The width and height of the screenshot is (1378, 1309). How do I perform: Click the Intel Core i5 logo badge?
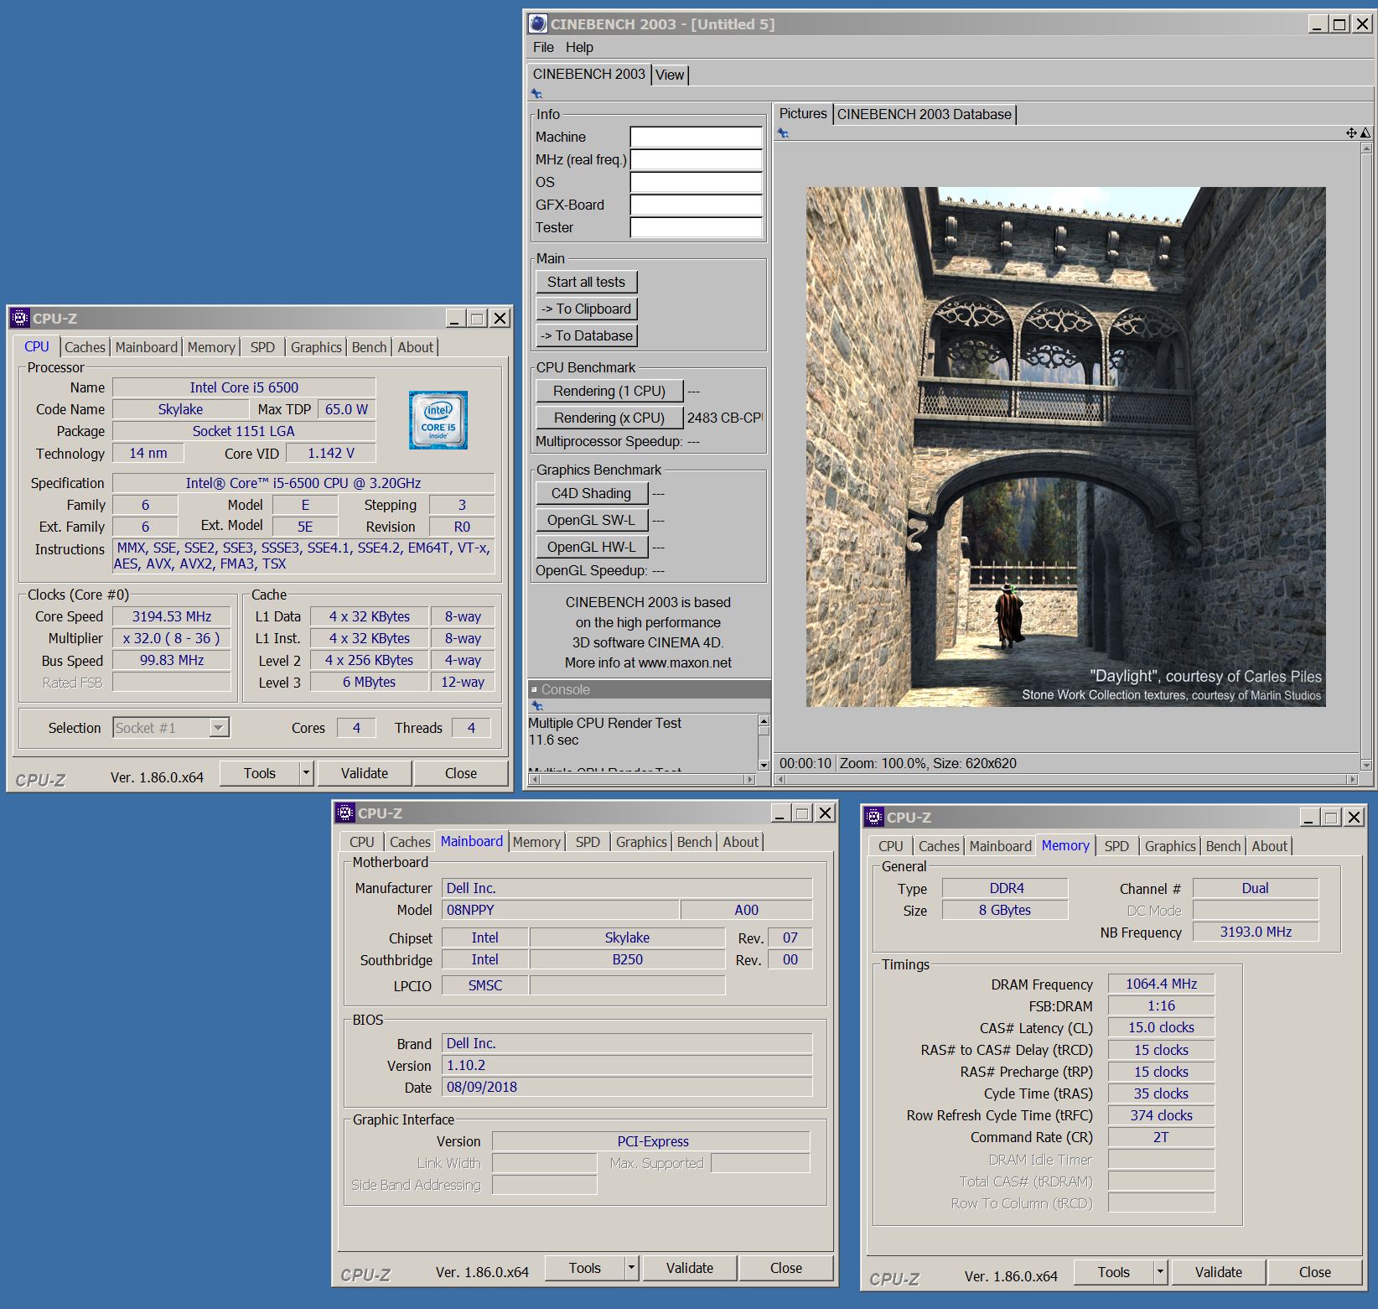tap(438, 419)
